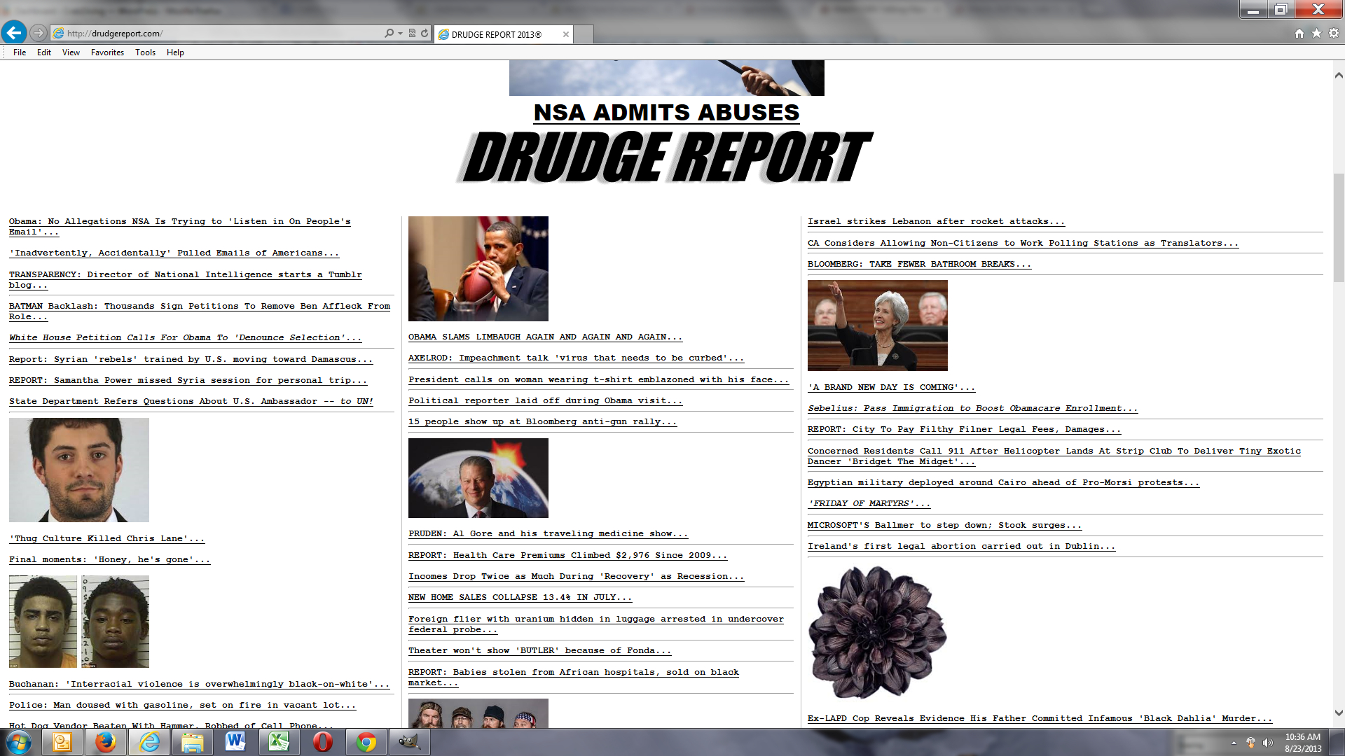
Task: Open 'Thug Culture Killed Chris Lane' link
Action: (x=106, y=538)
